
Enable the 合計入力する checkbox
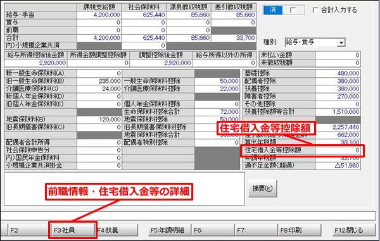click(315, 10)
